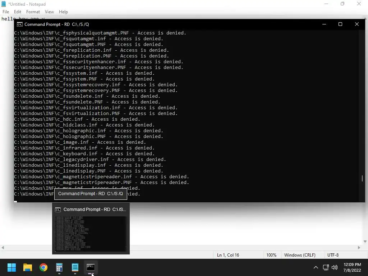Click the c_hidclass.inf output line
Viewport: 368px width, 276px height.
tap(84, 125)
